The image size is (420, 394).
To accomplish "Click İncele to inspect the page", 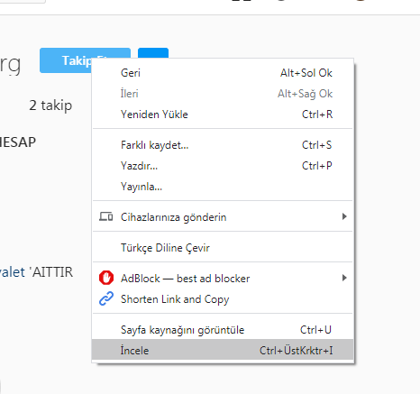I will (x=223, y=350).
